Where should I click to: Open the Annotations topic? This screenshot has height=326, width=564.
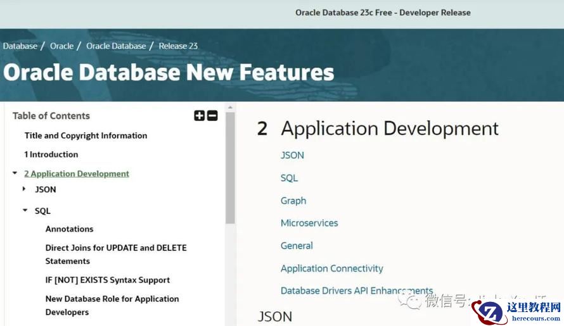pyautogui.click(x=70, y=229)
